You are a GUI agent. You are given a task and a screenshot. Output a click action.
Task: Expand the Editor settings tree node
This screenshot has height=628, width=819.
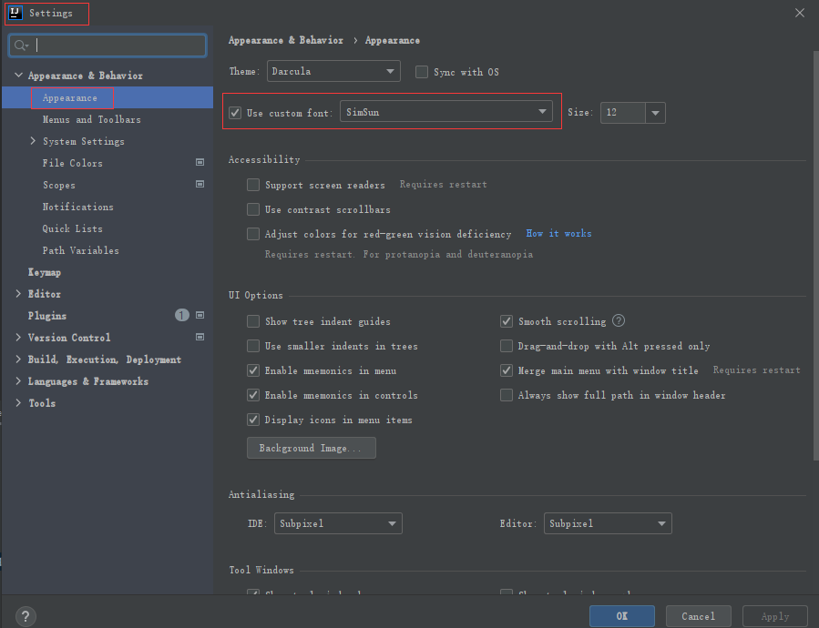[x=19, y=294]
